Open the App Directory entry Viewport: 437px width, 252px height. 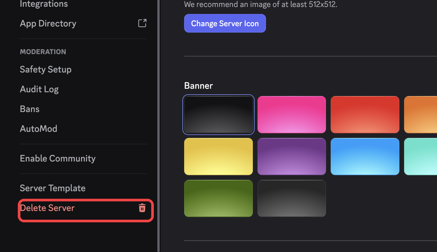pyautogui.click(x=83, y=23)
